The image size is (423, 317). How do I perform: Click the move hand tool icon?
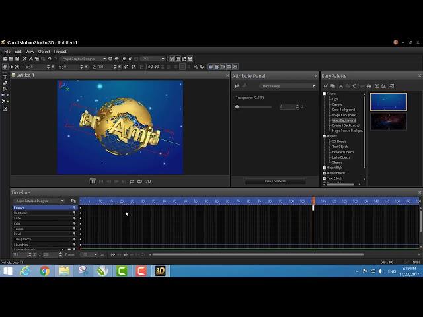pos(5,67)
